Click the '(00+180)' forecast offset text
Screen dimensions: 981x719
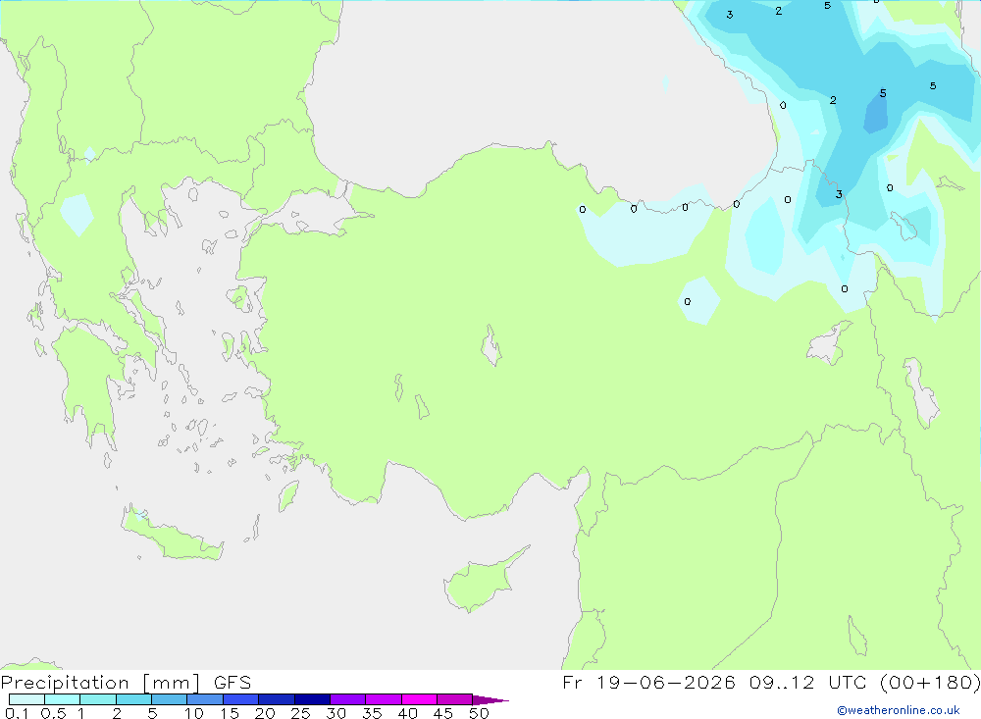930,682
